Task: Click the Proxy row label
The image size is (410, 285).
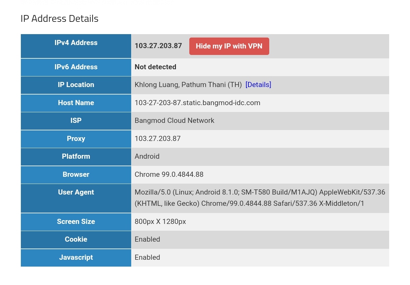Action: tap(76, 139)
